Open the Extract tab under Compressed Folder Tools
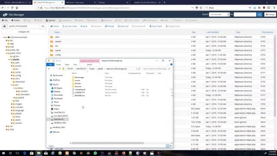This screenshot has width=277, height=156. 90,65
